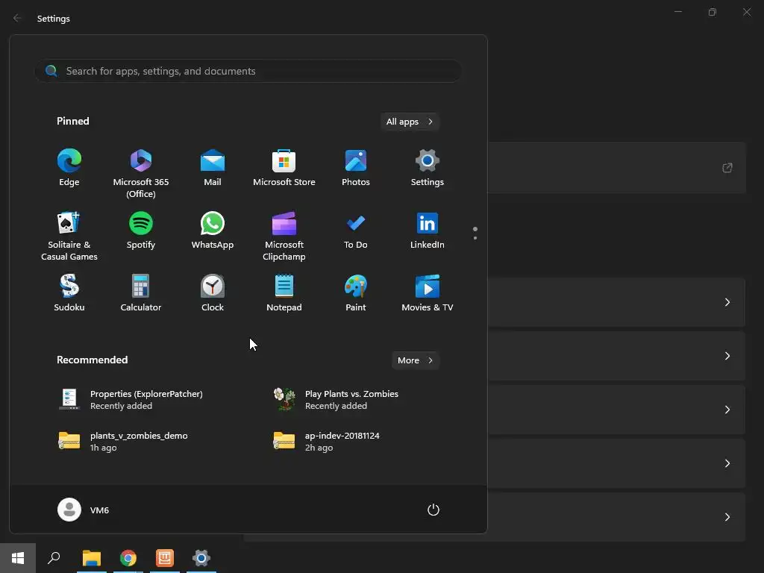Image resolution: width=764 pixels, height=573 pixels.
Task: Open Solitaire & Casual Games
Action: tap(69, 237)
